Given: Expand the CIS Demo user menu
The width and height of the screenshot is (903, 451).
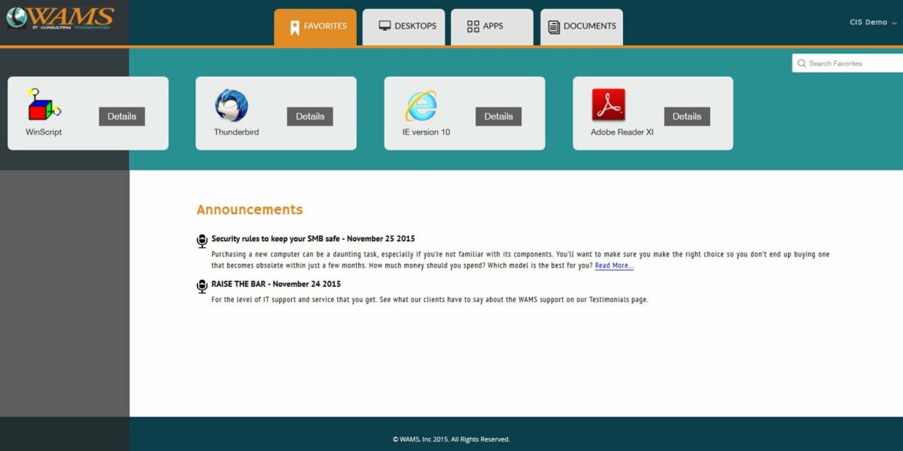Looking at the screenshot, I should (873, 23).
